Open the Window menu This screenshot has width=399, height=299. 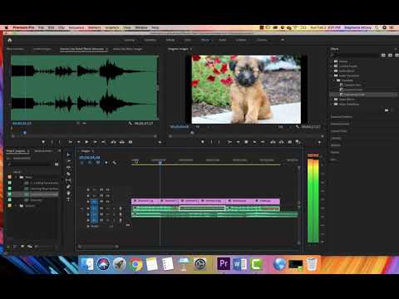point(141,27)
